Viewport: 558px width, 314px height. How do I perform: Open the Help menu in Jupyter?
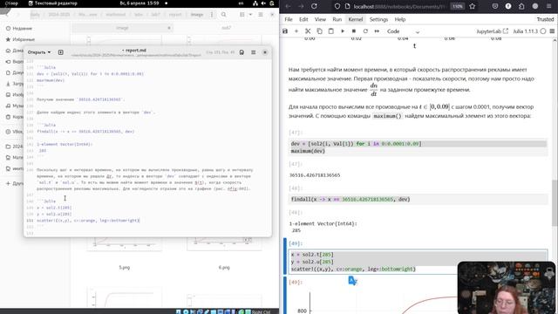(400, 19)
